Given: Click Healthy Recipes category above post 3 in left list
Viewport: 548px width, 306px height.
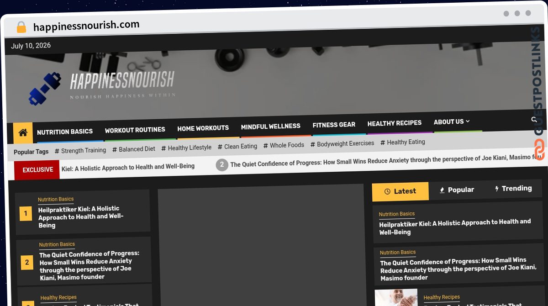Looking at the screenshot, I should click(58, 297).
